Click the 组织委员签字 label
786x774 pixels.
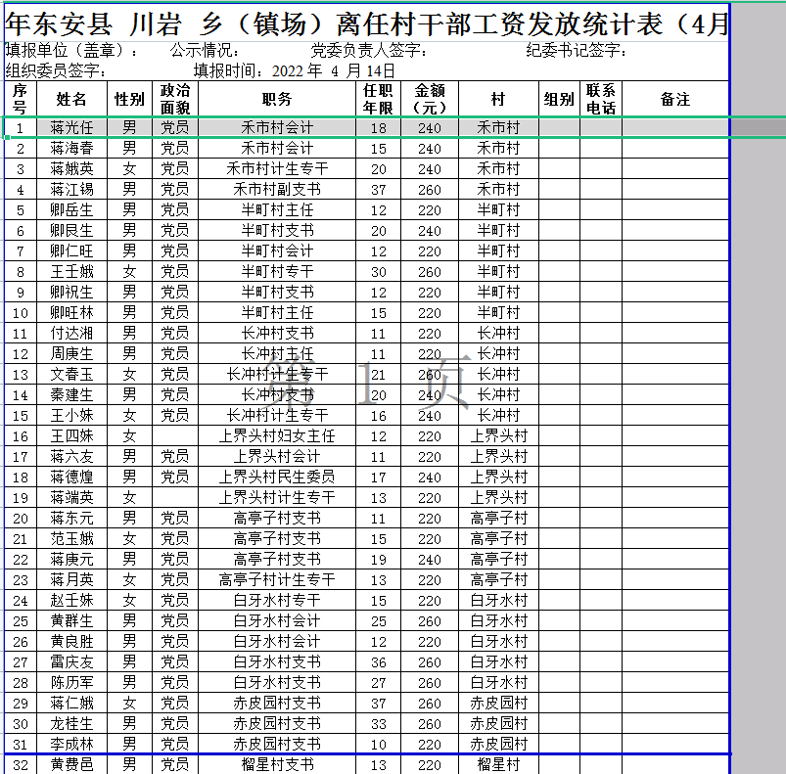tap(55, 70)
